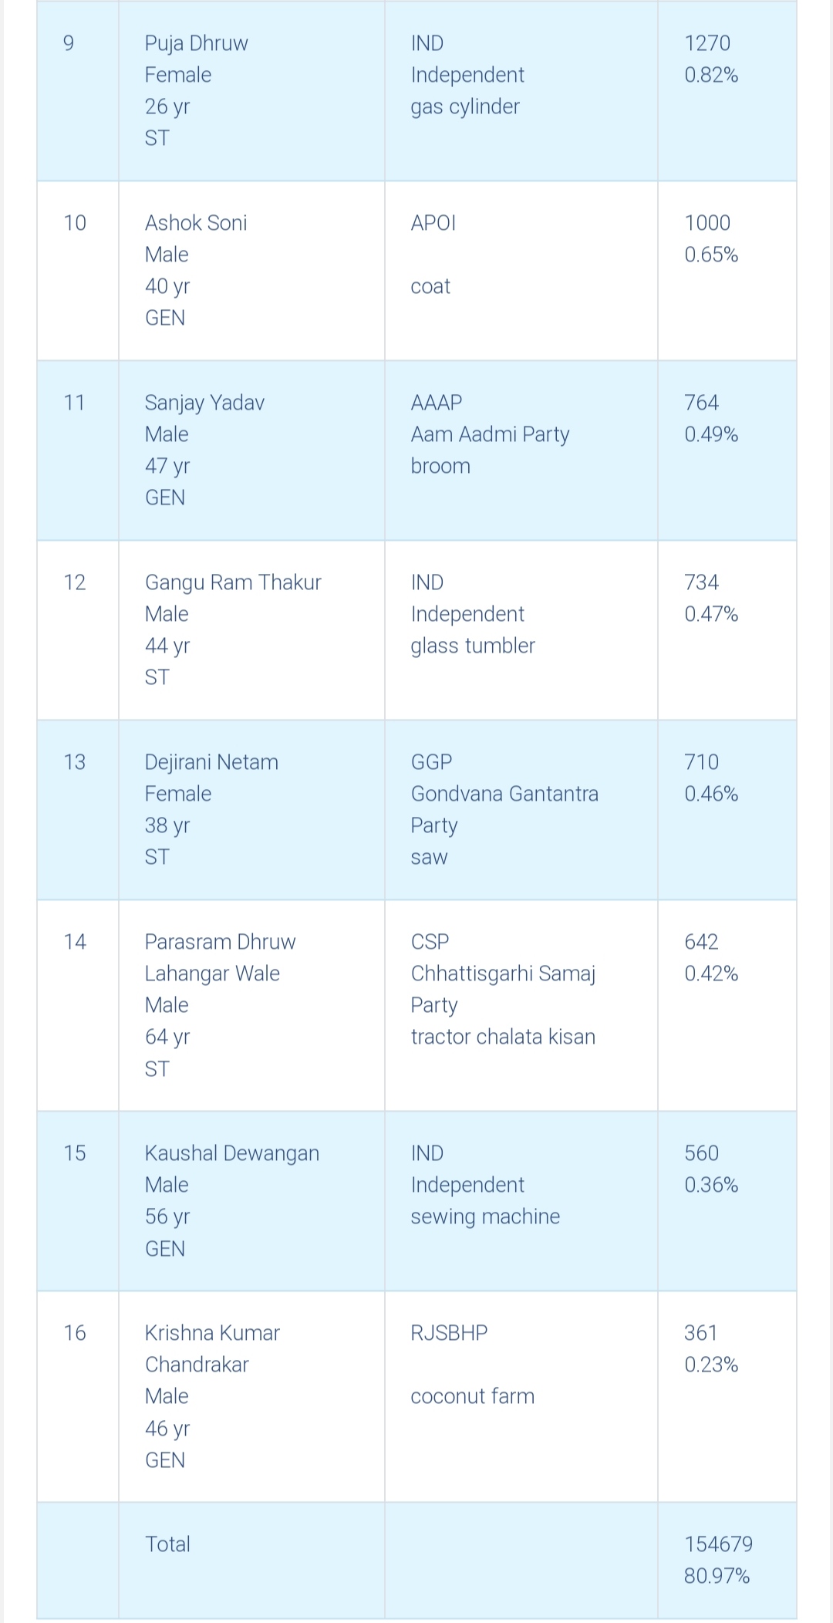Click candidate name Puja Dhruw
The height and width of the screenshot is (1623, 833).
[197, 43]
